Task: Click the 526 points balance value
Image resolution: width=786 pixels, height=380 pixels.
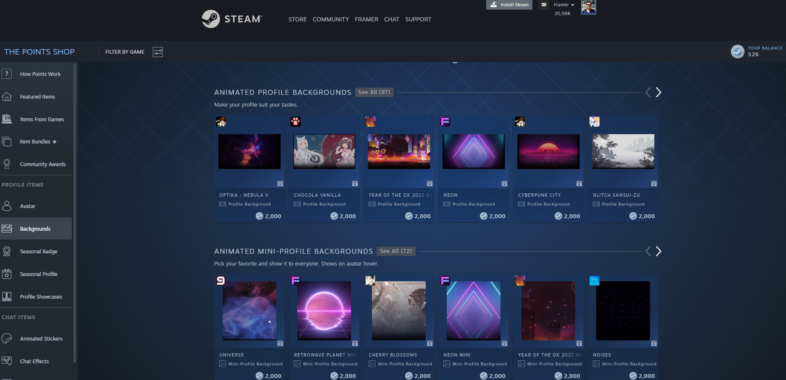Action: click(x=753, y=55)
